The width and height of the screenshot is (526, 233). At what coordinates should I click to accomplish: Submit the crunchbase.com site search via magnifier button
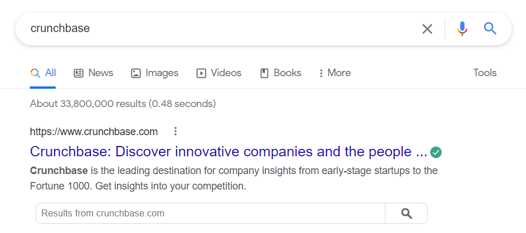(407, 213)
